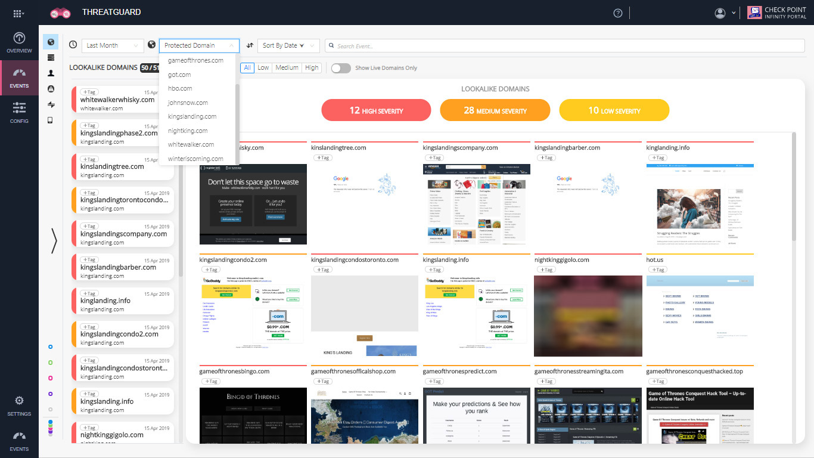Choose gameofthrones.com from the dropdown list

[196, 60]
